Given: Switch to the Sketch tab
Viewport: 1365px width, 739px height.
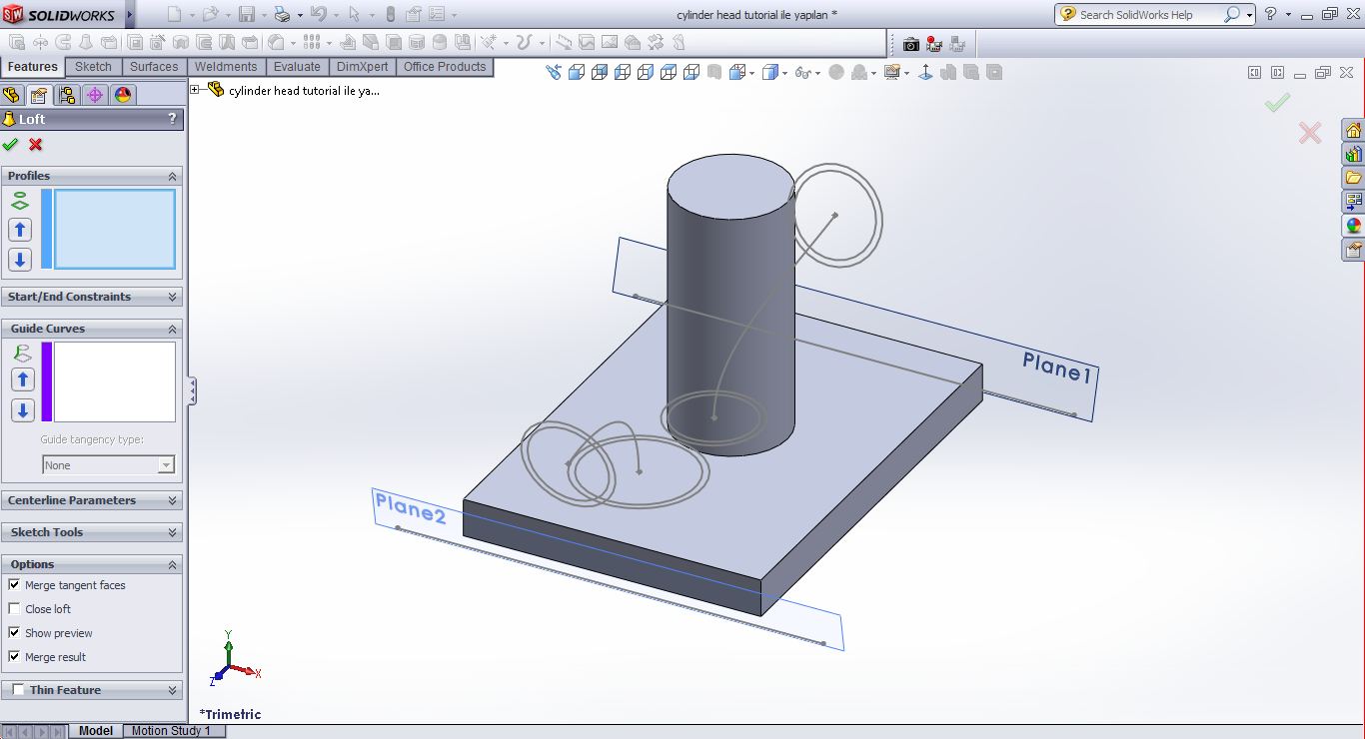Looking at the screenshot, I should click(93, 67).
